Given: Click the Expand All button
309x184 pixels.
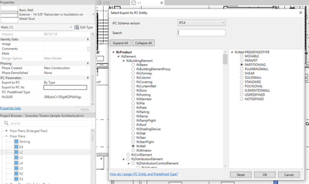Looking at the screenshot, I should click(x=120, y=43).
